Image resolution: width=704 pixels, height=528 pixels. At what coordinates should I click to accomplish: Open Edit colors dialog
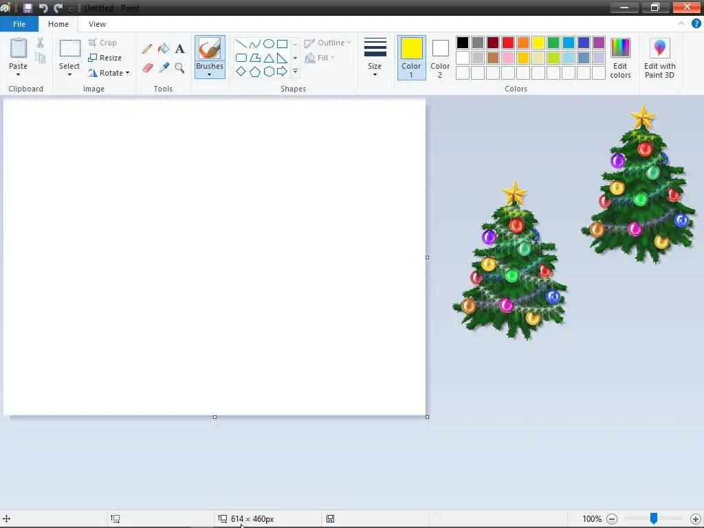[x=621, y=58]
